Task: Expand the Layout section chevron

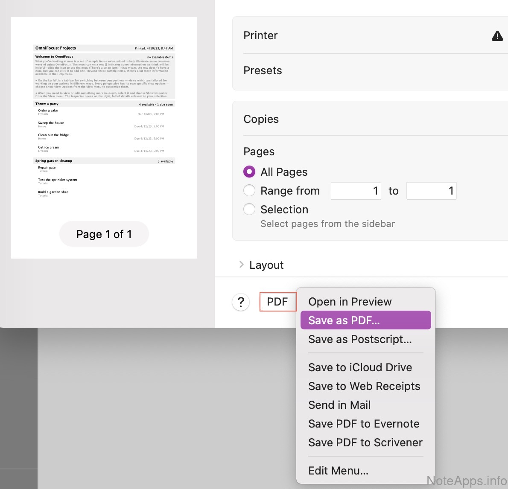Action: click(x=242, y=265)
